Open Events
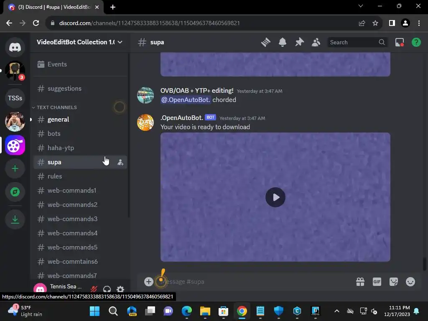The image size is (428, 321). [x=80, y=64]
